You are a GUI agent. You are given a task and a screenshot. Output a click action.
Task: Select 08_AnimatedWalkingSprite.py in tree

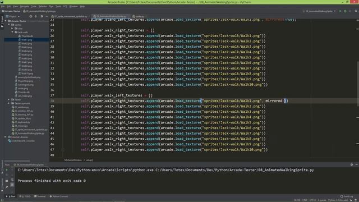(x=29, y=134)
